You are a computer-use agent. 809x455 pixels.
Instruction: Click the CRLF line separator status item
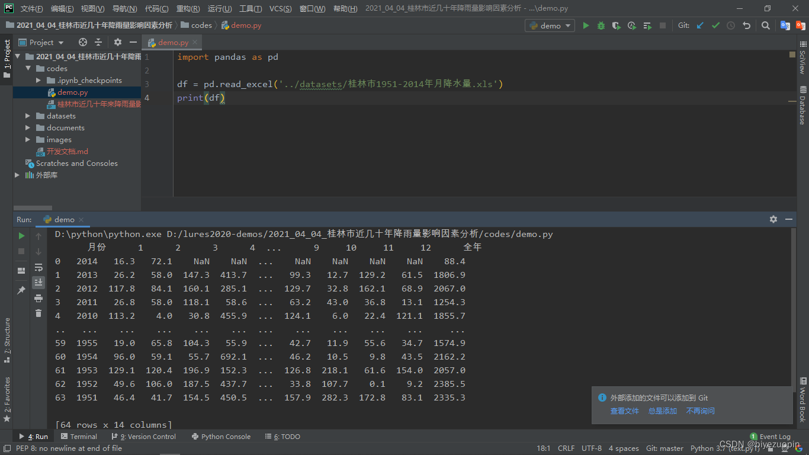[x=566, y=448]
